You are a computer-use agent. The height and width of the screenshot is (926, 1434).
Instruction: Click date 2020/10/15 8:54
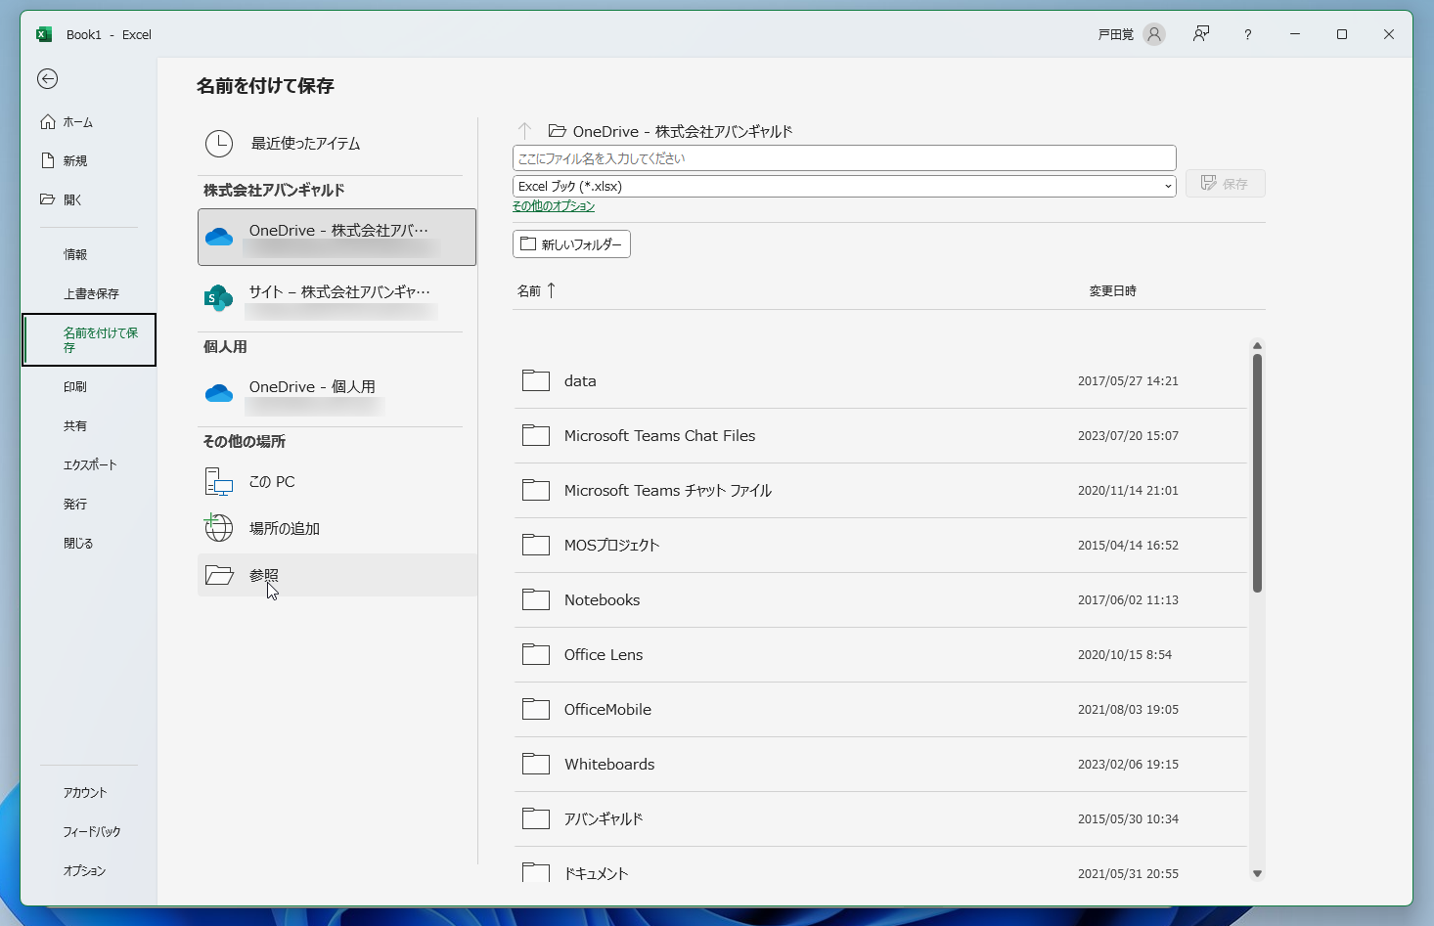(x=1125, y=655)
